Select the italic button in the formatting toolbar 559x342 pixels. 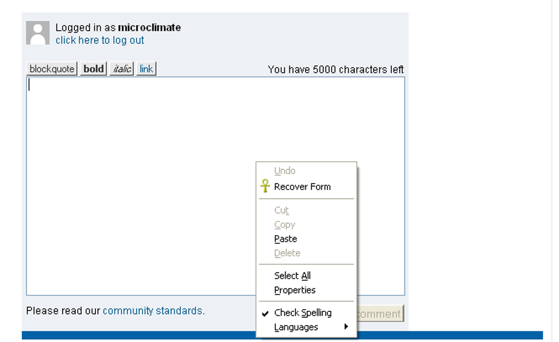(x=121, y=69)
